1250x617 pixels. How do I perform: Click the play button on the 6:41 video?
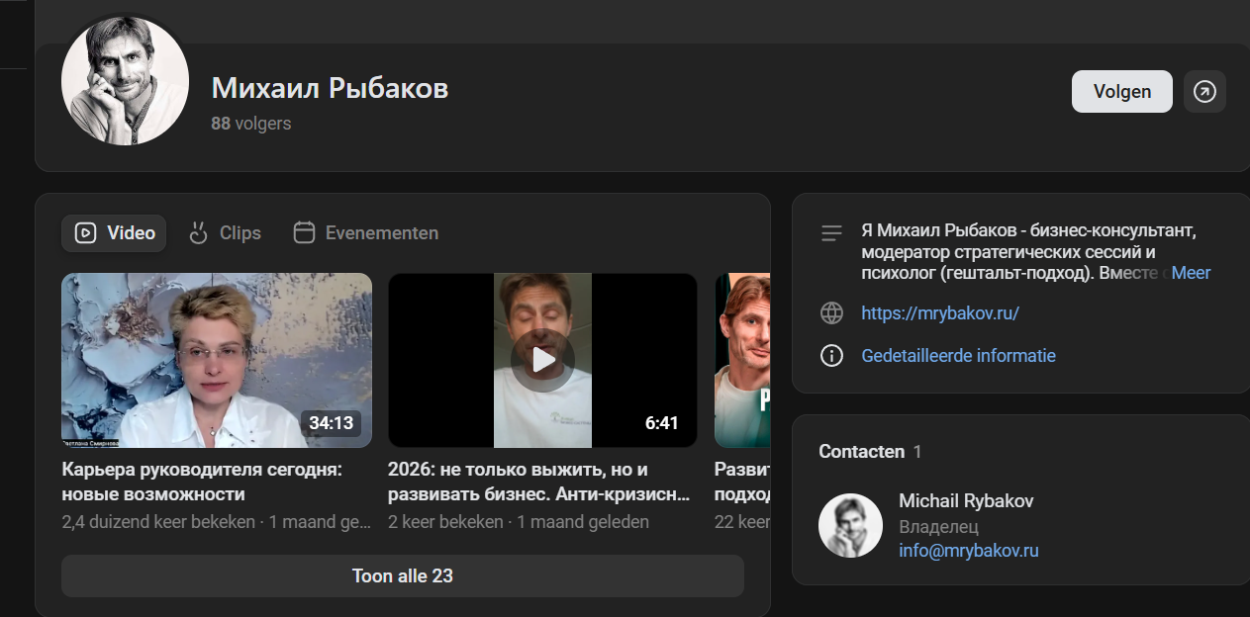[x=542, y=360]
